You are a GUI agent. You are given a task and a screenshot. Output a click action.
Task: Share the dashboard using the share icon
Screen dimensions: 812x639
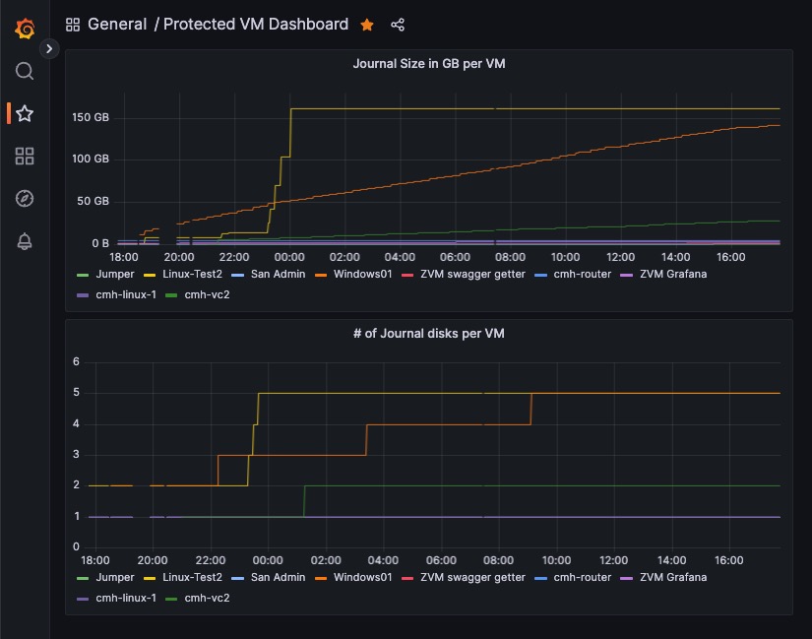tap(398, 25)
